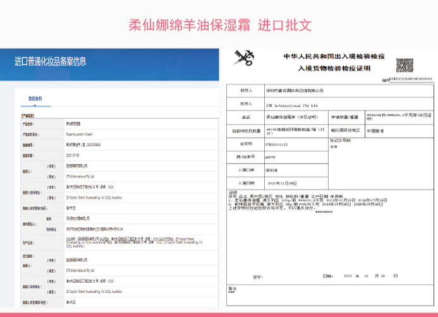Screen dimensions: 438x317
Task: Click the 入境口岸 label cell
Action: coord(246,170)
